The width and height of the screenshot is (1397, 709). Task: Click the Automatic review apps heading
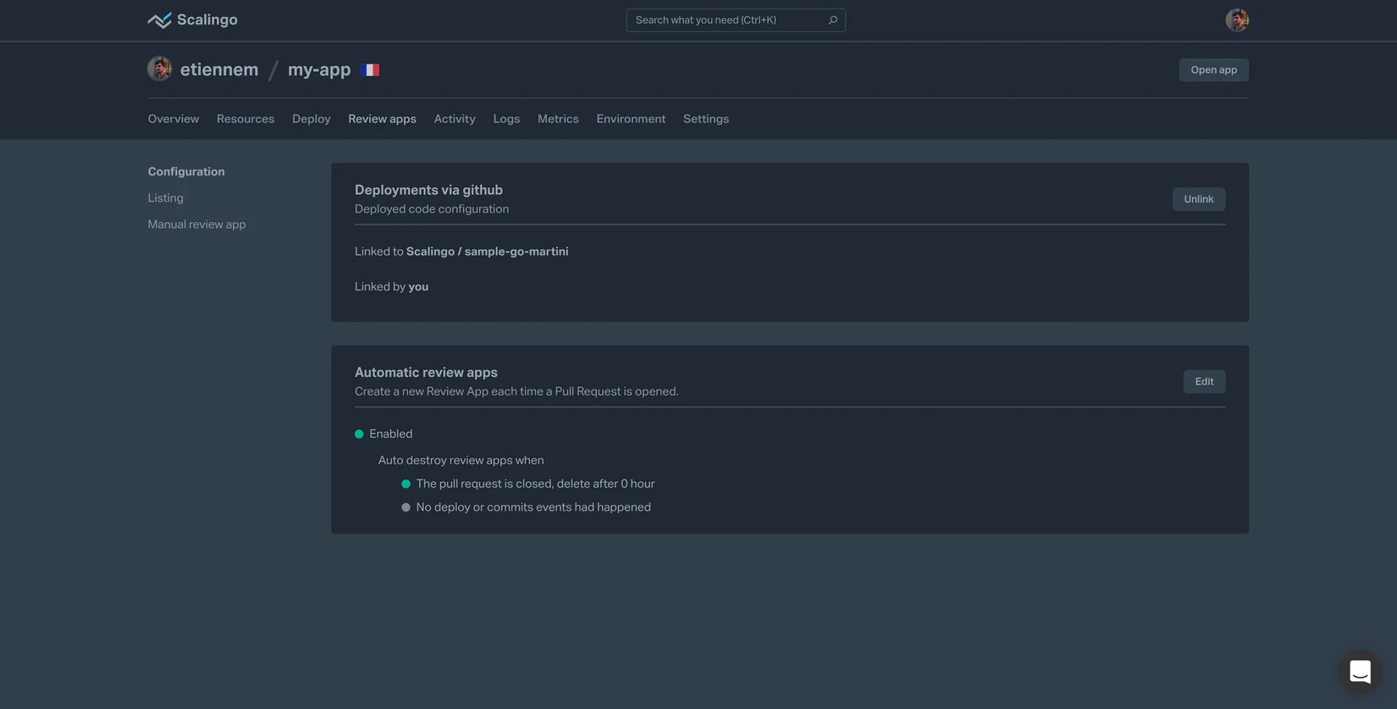click(426, 372)
